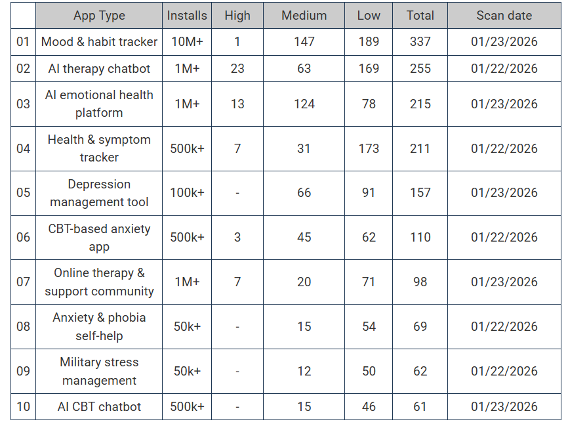The width and height of the screenshot is (568, 430).
Task: Click the Medium column header
Action: [304, 16]
